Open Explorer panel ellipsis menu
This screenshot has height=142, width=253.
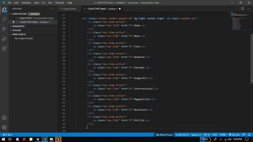tap(53, 9)
